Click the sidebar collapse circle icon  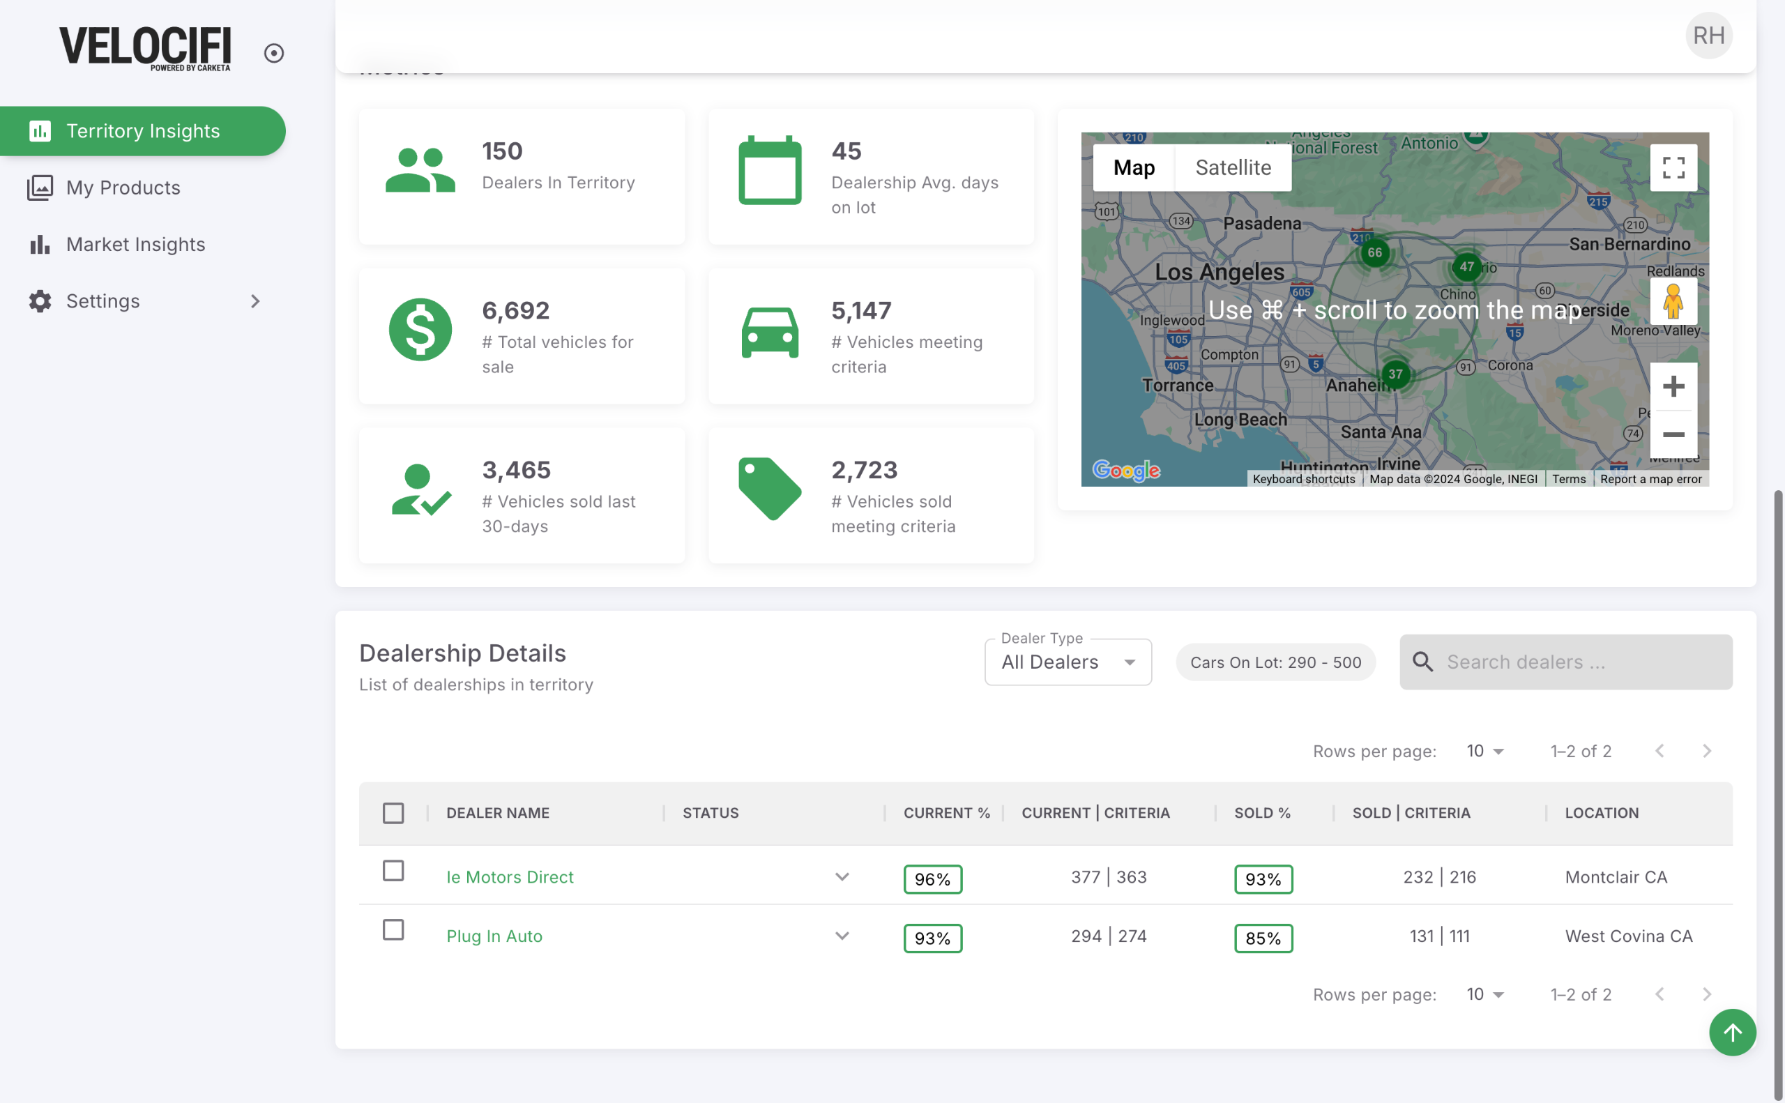[273, 53]
